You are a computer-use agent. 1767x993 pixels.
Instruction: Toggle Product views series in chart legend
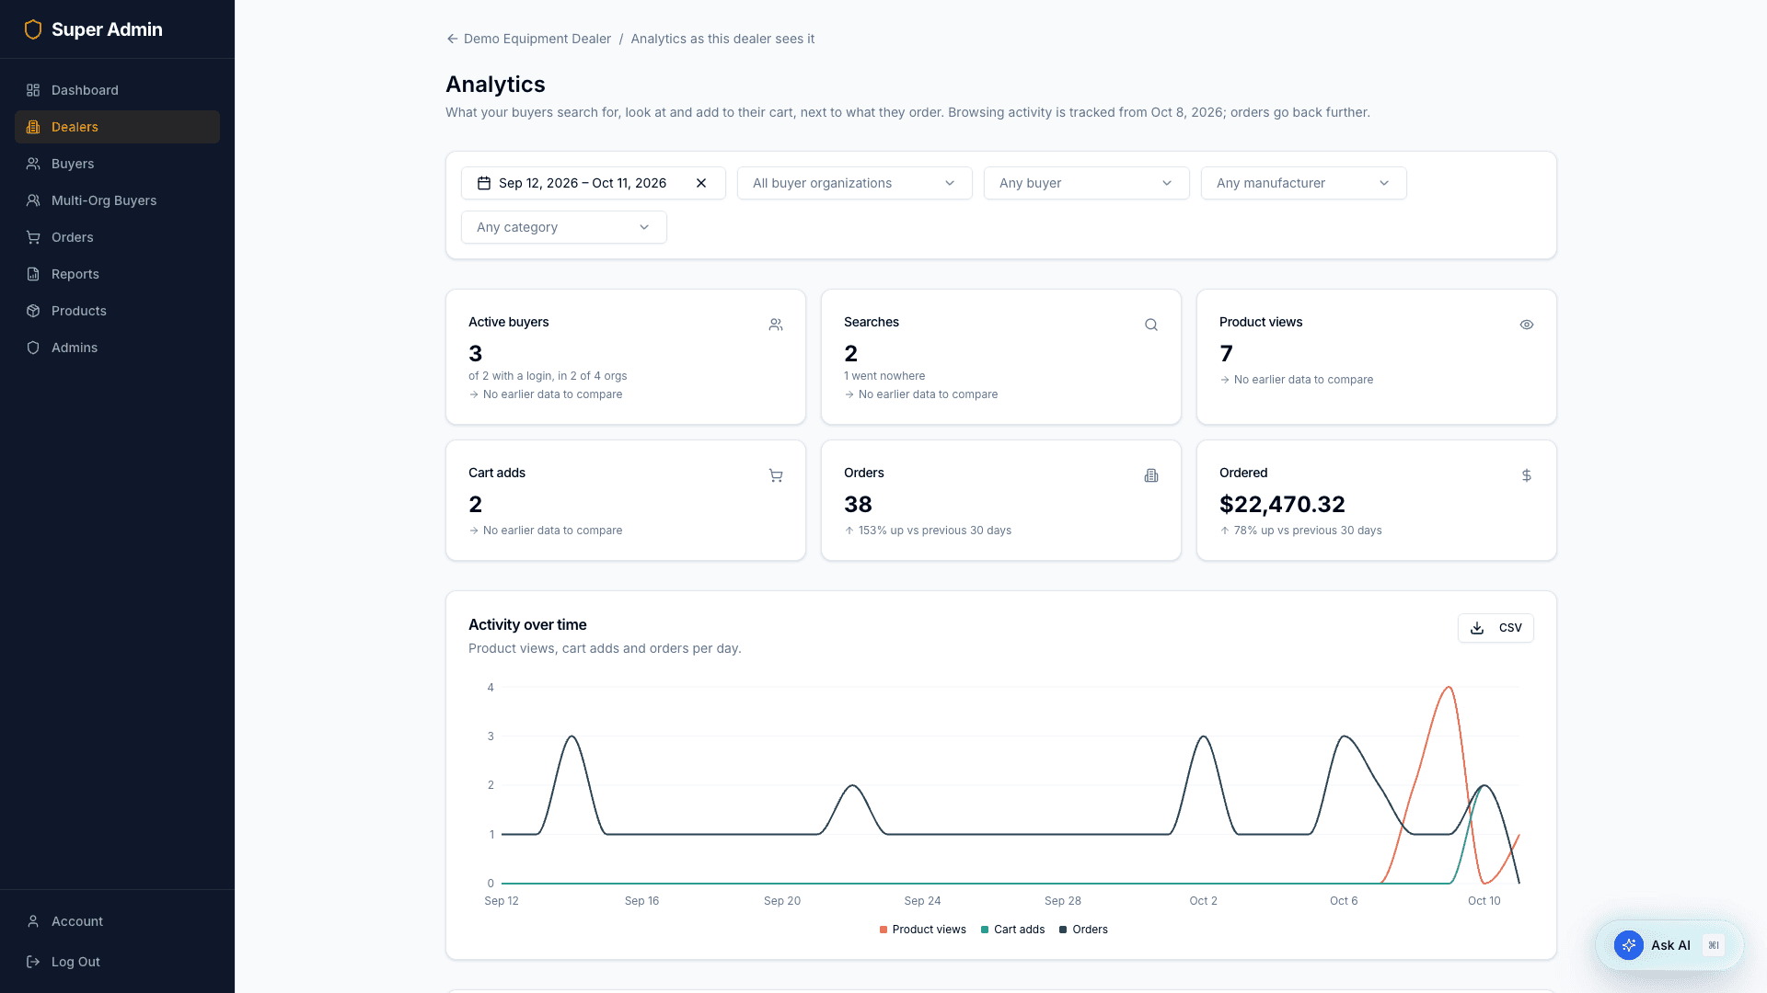click(x=922, y=930)
